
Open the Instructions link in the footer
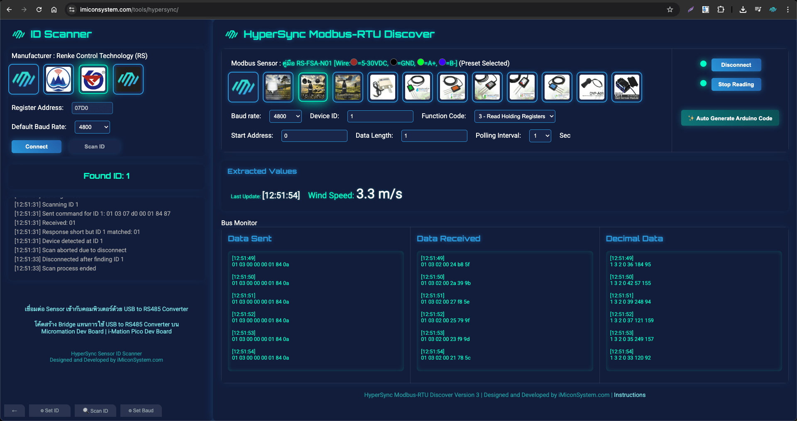[x=630, y=395]
